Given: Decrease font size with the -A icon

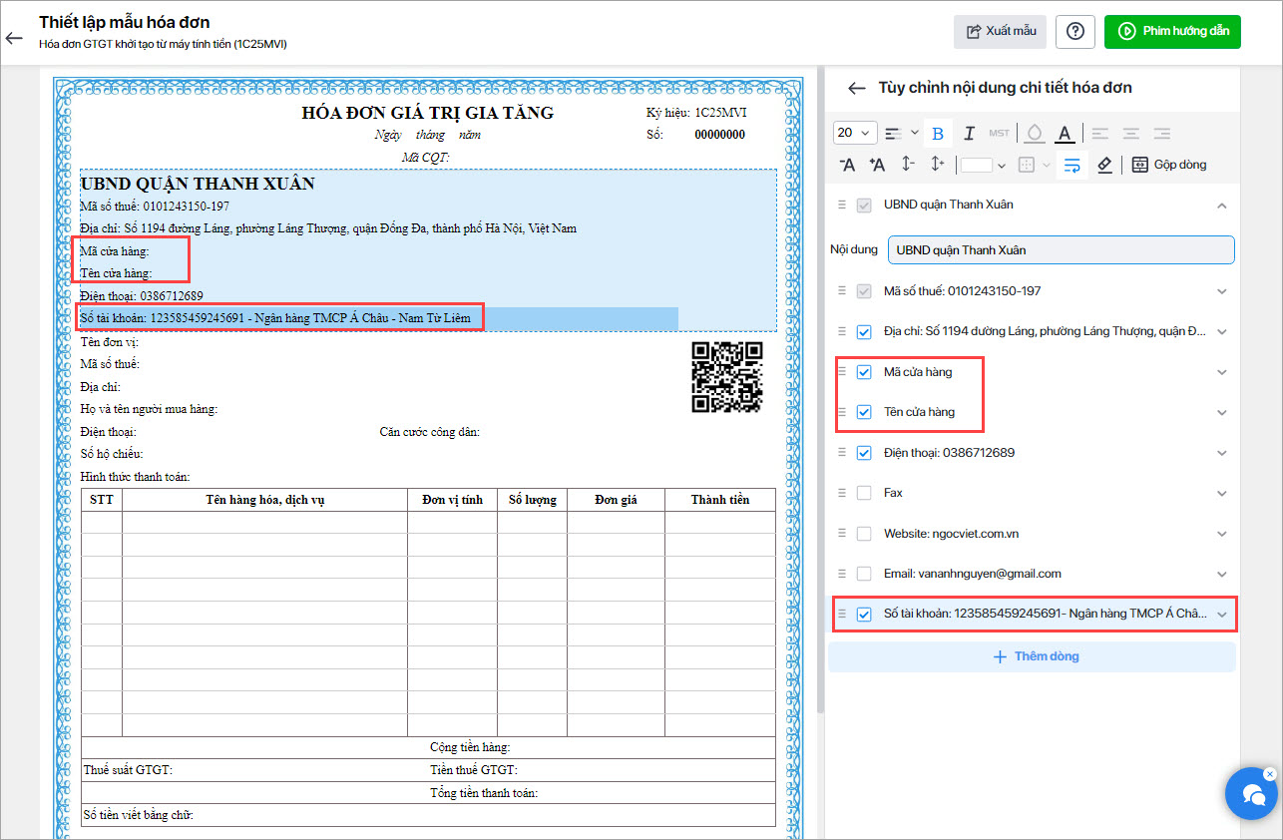Looking at the screenshot, I should pos(847,165).
